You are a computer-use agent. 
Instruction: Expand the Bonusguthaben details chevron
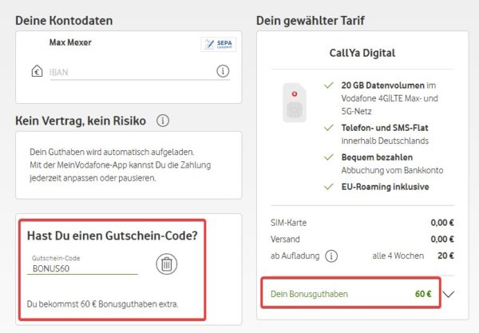click(449, 294)
